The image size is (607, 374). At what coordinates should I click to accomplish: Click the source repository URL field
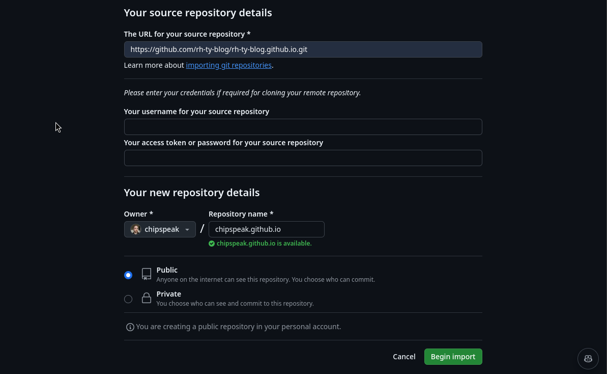pos(303,49)
